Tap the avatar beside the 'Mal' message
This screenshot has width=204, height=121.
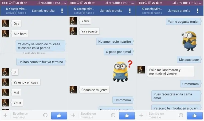coord(5,92)
